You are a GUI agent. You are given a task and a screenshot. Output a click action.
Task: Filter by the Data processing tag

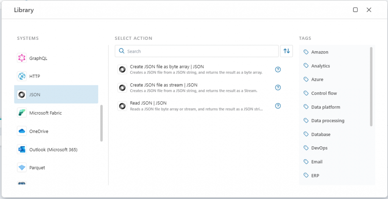click(327, 121)
